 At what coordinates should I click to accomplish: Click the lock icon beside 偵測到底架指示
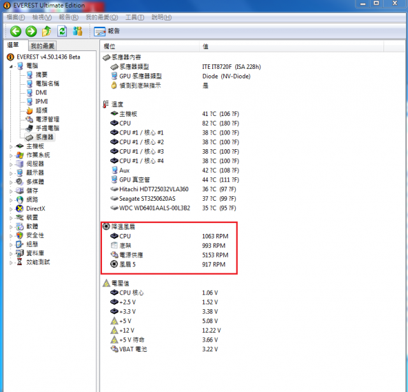(x=114, y=85)
